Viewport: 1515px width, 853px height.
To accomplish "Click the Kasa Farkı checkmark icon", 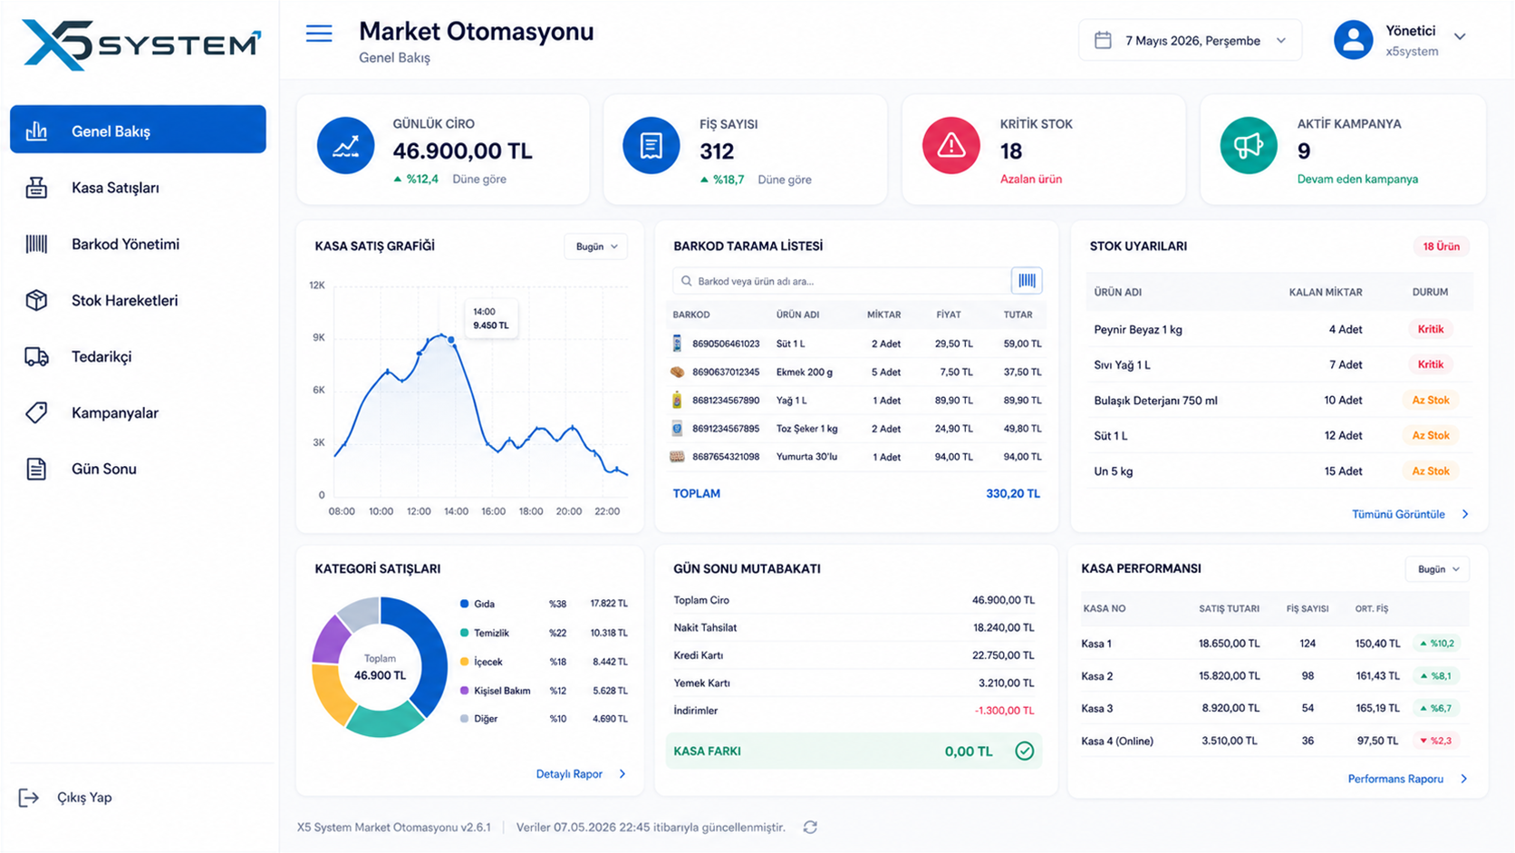I will (1025, 751).
